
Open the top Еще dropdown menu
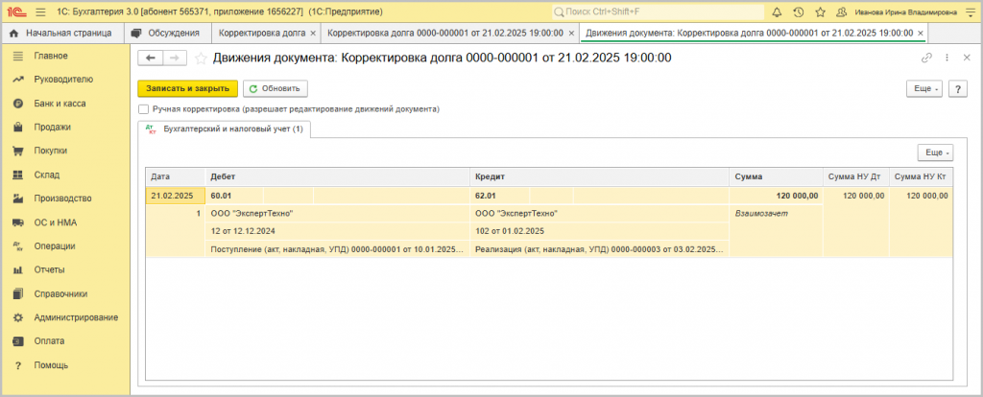(924, 89)
